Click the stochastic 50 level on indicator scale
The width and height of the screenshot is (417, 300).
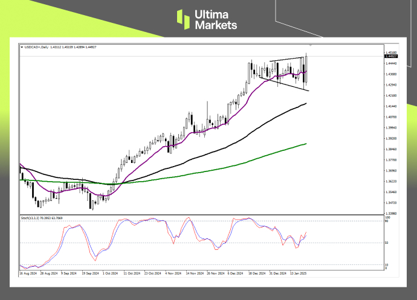pyautogui.click(x=388, y=243)
